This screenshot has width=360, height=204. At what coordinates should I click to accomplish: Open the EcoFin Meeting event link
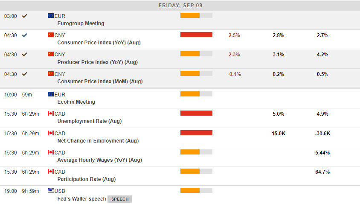click(x=76, y=102)
